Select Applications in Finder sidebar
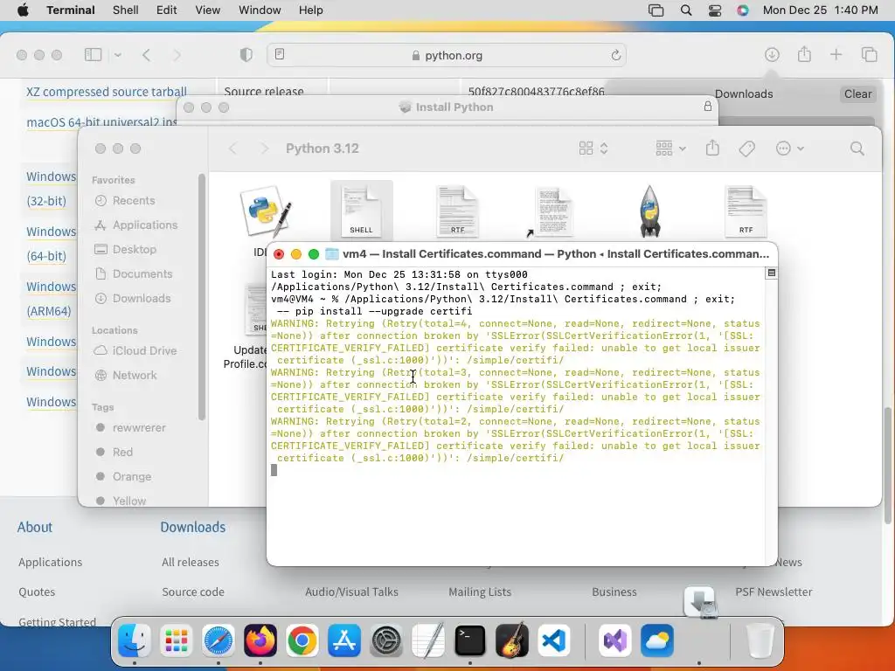The width and height of the screenshot is (895, 671). [145, 225]
